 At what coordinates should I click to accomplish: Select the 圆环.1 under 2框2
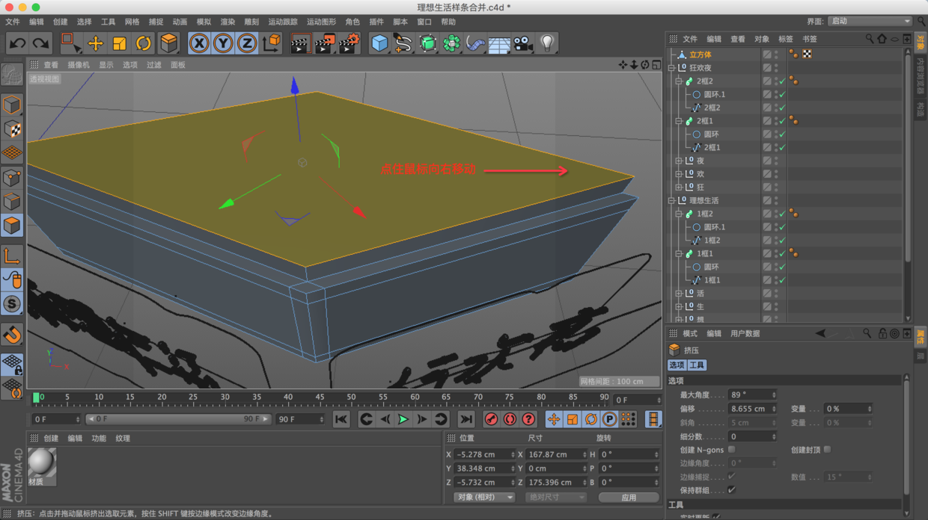[714, 95]
